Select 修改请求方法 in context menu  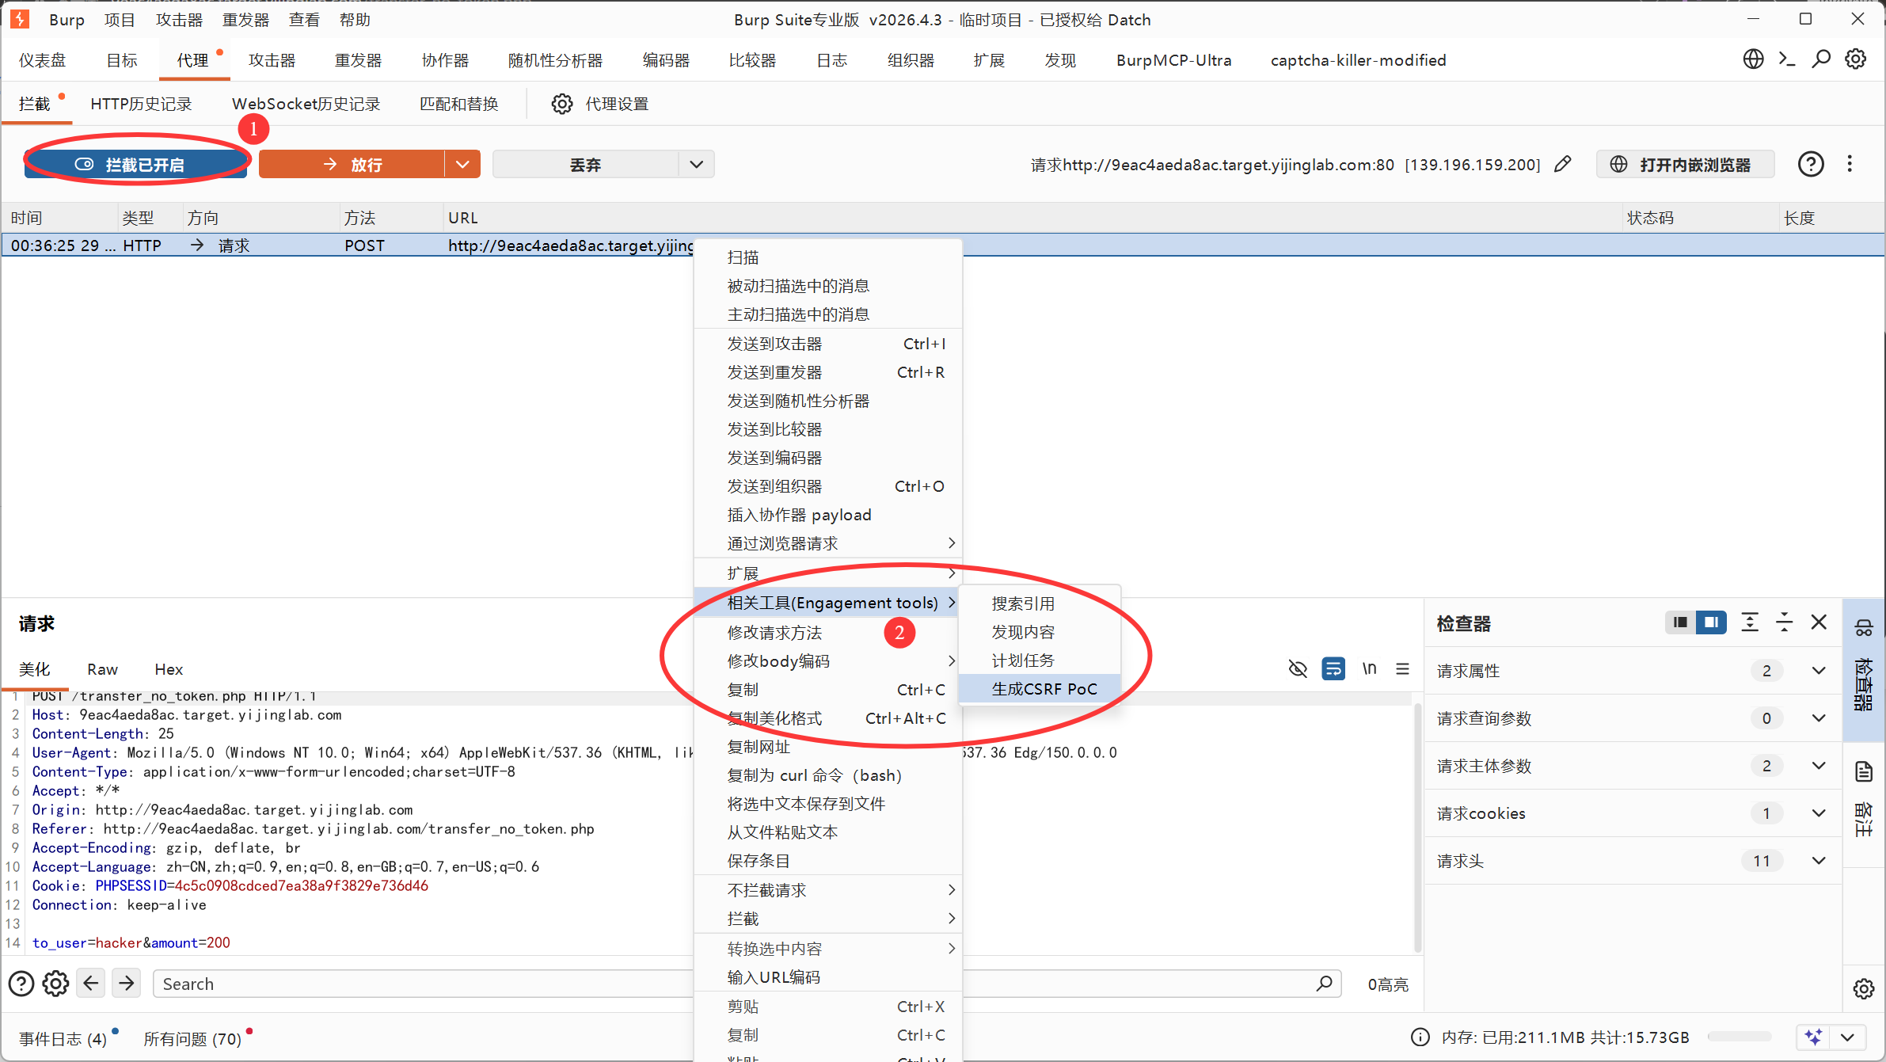(828, 632)
